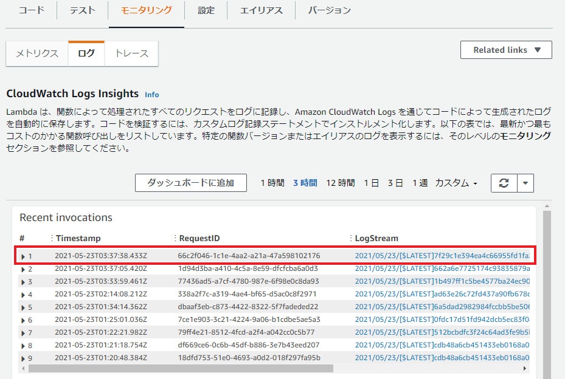Open log stream link starting 662a6e7725174c93835879a
Image resolution: width=565 pixels, height=379 pixels.
pyautogui.click(x=442, y=268)
